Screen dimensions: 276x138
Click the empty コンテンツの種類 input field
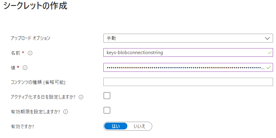pyautogui.click(x=188, y=82)
